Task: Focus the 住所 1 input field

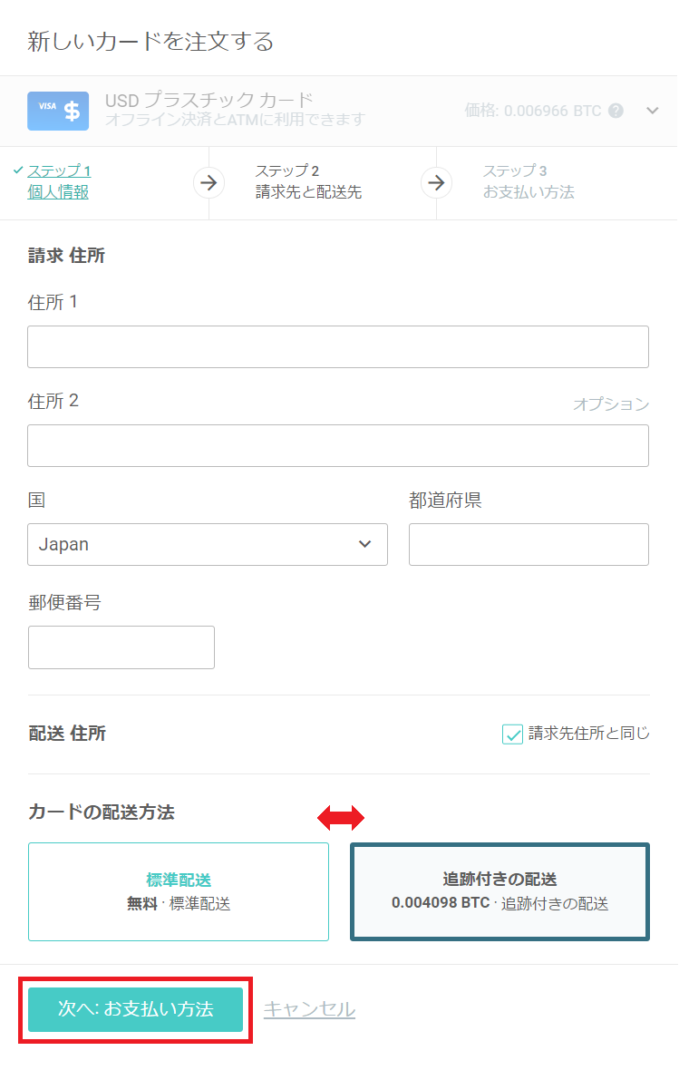Action: click(x=338, y=346)
